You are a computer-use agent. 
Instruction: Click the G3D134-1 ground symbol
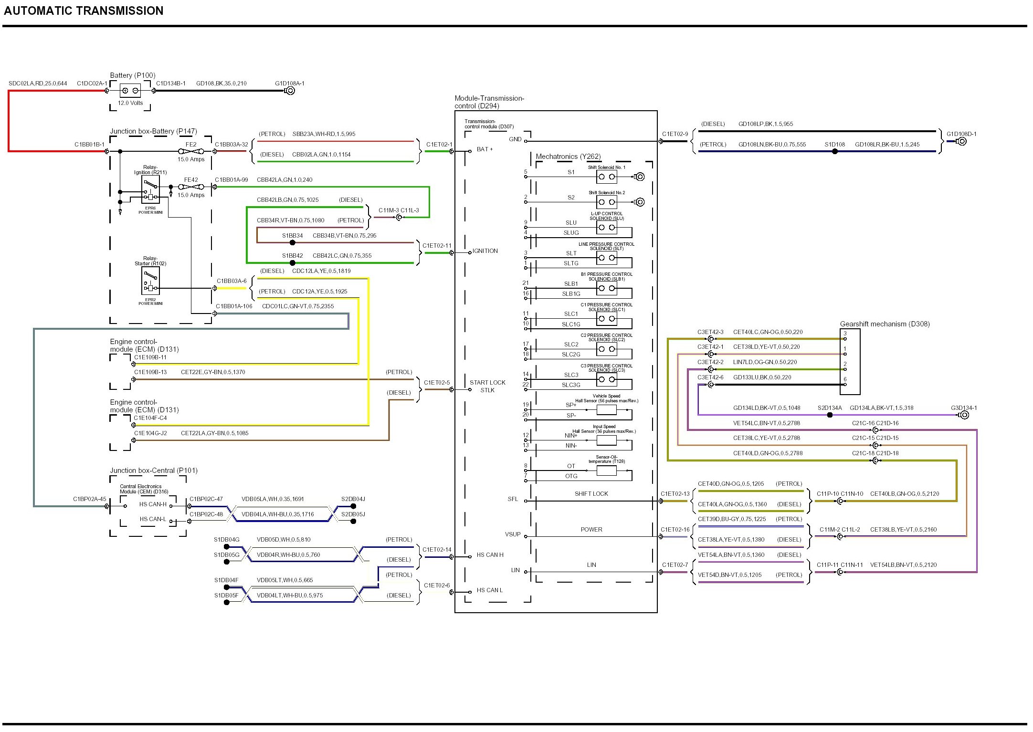(x=964, y=415)
